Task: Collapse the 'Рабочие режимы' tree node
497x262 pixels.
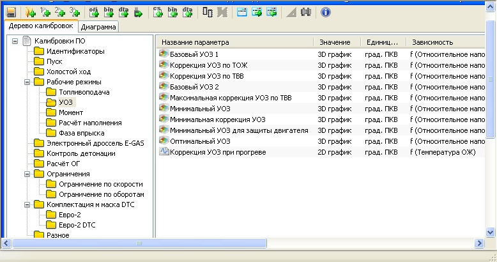Action: click(27, 82)
